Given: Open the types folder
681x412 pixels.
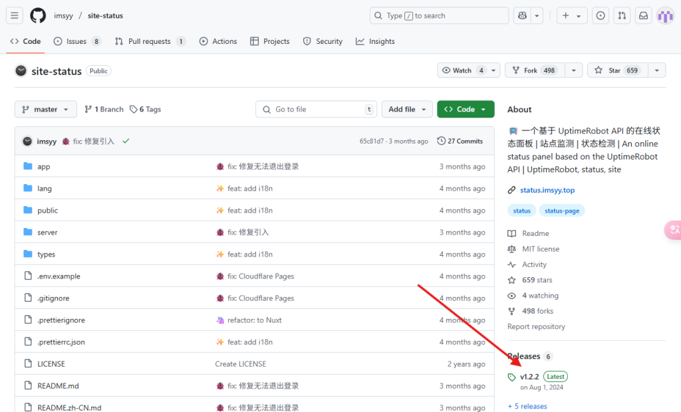Looking at the screenshot, I should pyautogui.click(x=46, y=255).
